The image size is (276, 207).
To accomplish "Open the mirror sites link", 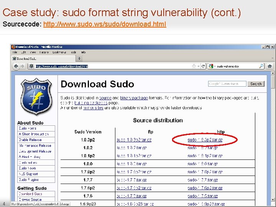I will pyautogui.click(x=93, y=108).
